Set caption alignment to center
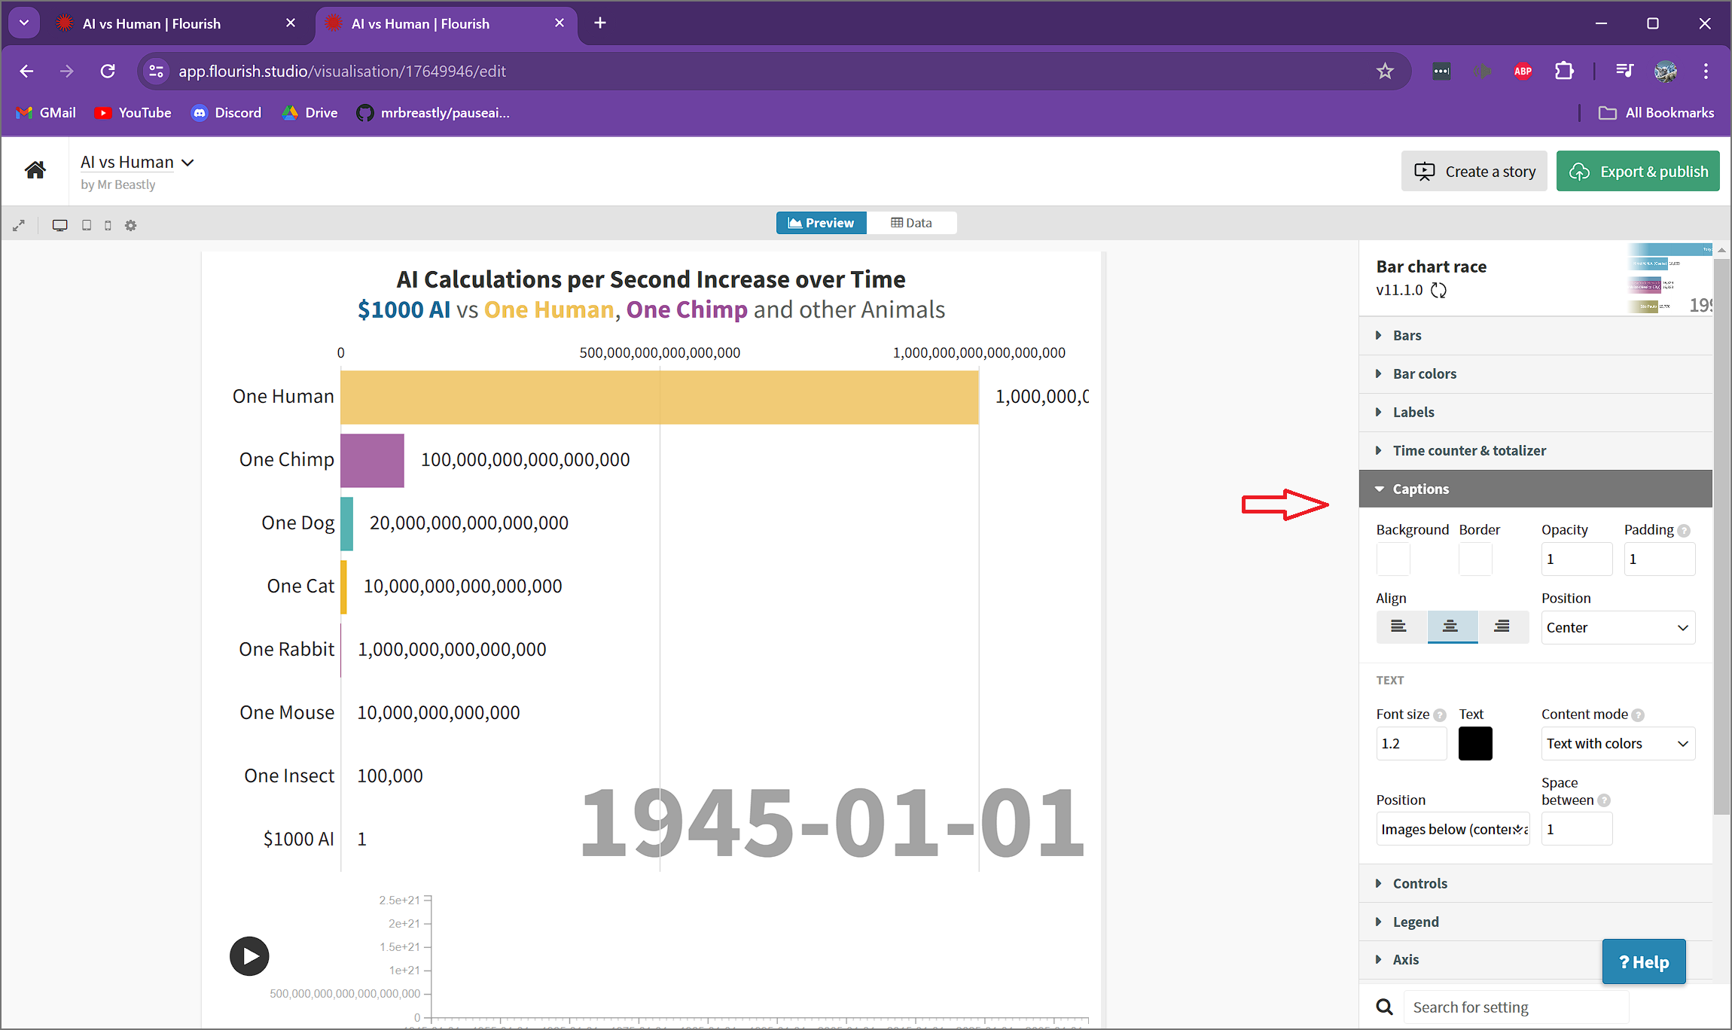 [x=1450, y=626]
